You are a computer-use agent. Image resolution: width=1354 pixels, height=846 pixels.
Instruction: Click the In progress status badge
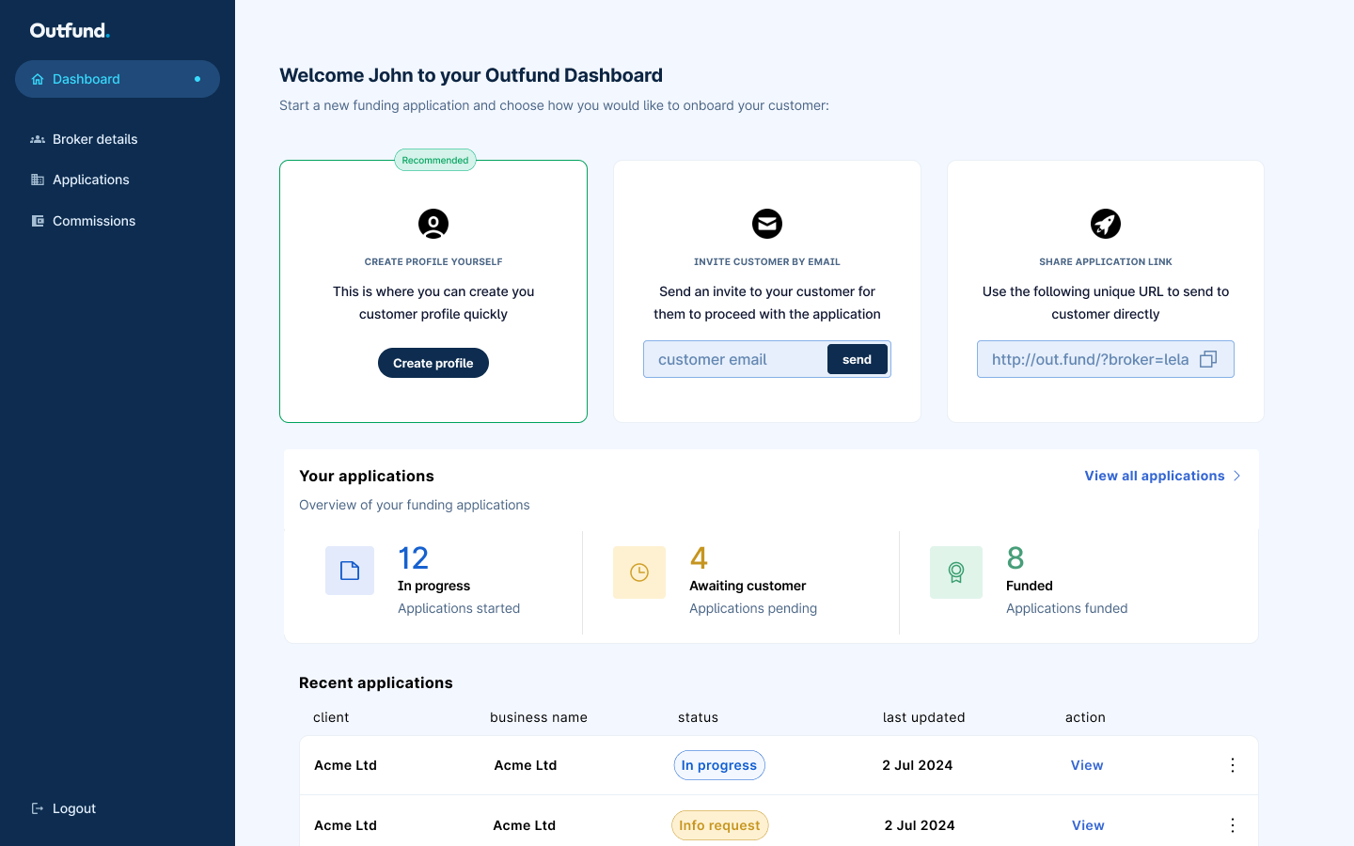tap(719, 765)
